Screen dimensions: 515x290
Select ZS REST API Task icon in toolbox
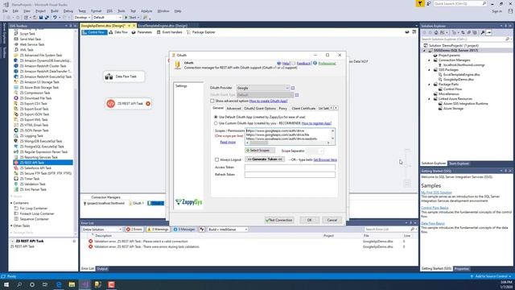(x=16, y=163)
